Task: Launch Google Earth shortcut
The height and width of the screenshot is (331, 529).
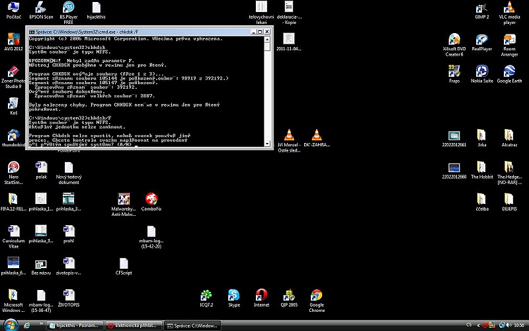Action: pos(509,73)
